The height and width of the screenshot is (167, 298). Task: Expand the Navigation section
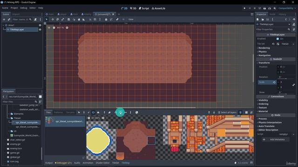(x=264, y=55)
